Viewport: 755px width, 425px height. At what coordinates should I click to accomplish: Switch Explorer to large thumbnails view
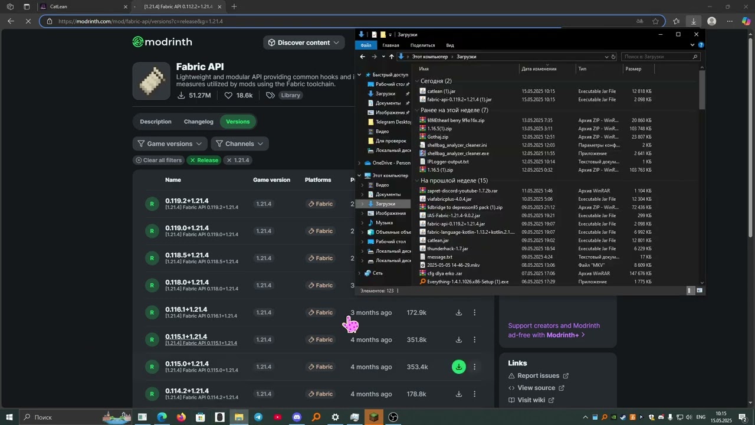[700, 290]
